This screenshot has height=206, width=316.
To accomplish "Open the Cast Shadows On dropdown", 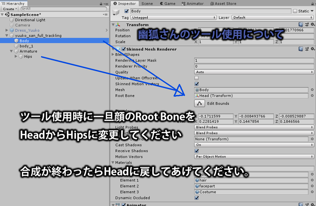I will coord(254,145).
